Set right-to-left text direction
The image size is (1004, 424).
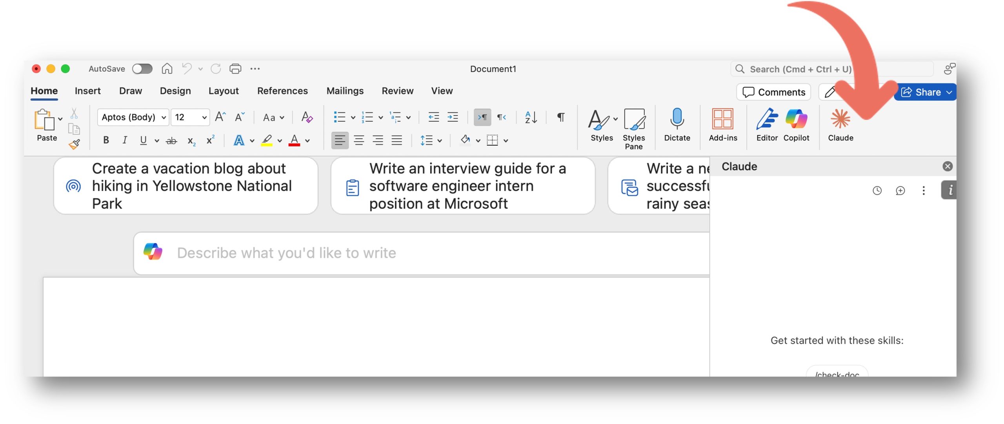coord(502,117)
